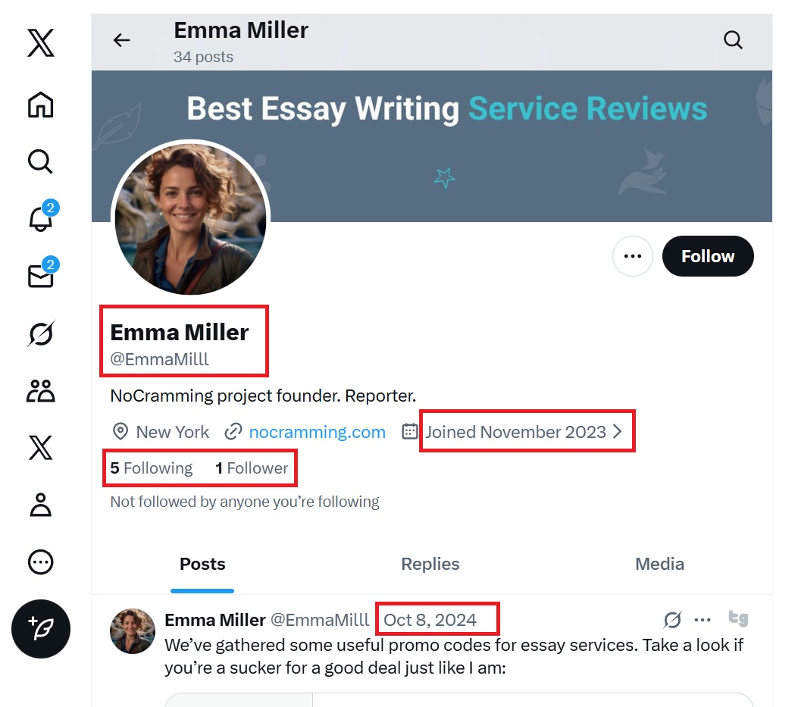Follow Emma Miller
Image resolution: width=798 pixels, height=707 pixels.
coord(707,256)
